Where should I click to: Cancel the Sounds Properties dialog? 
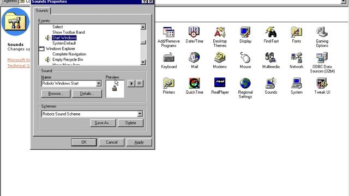111,142
